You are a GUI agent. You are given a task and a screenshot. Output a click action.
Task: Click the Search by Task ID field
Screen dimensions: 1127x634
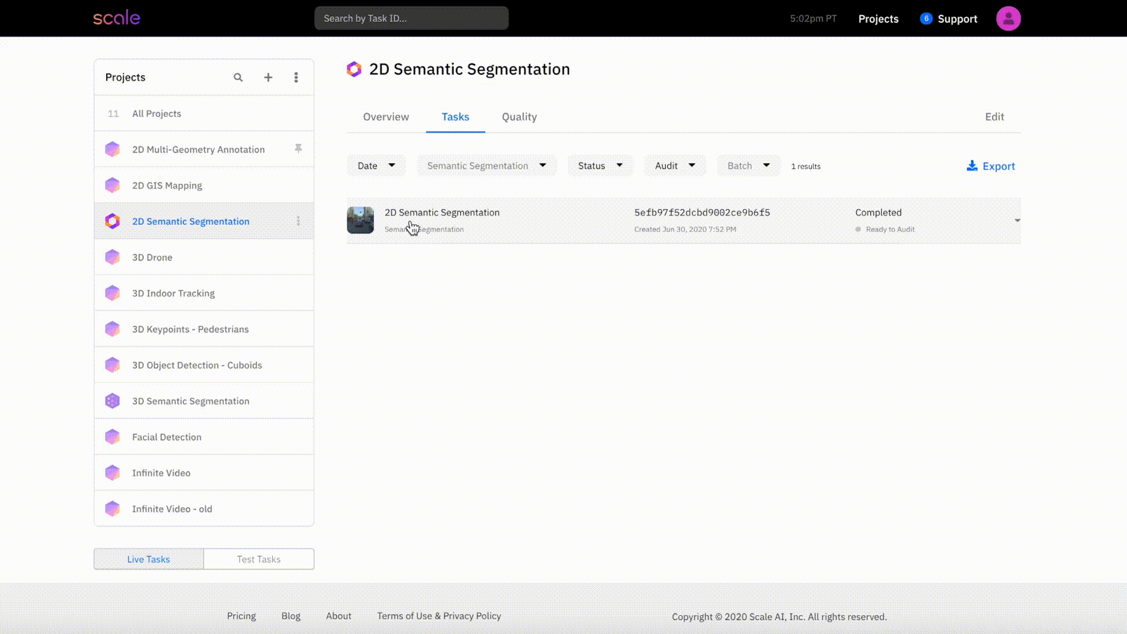[411, 18]
